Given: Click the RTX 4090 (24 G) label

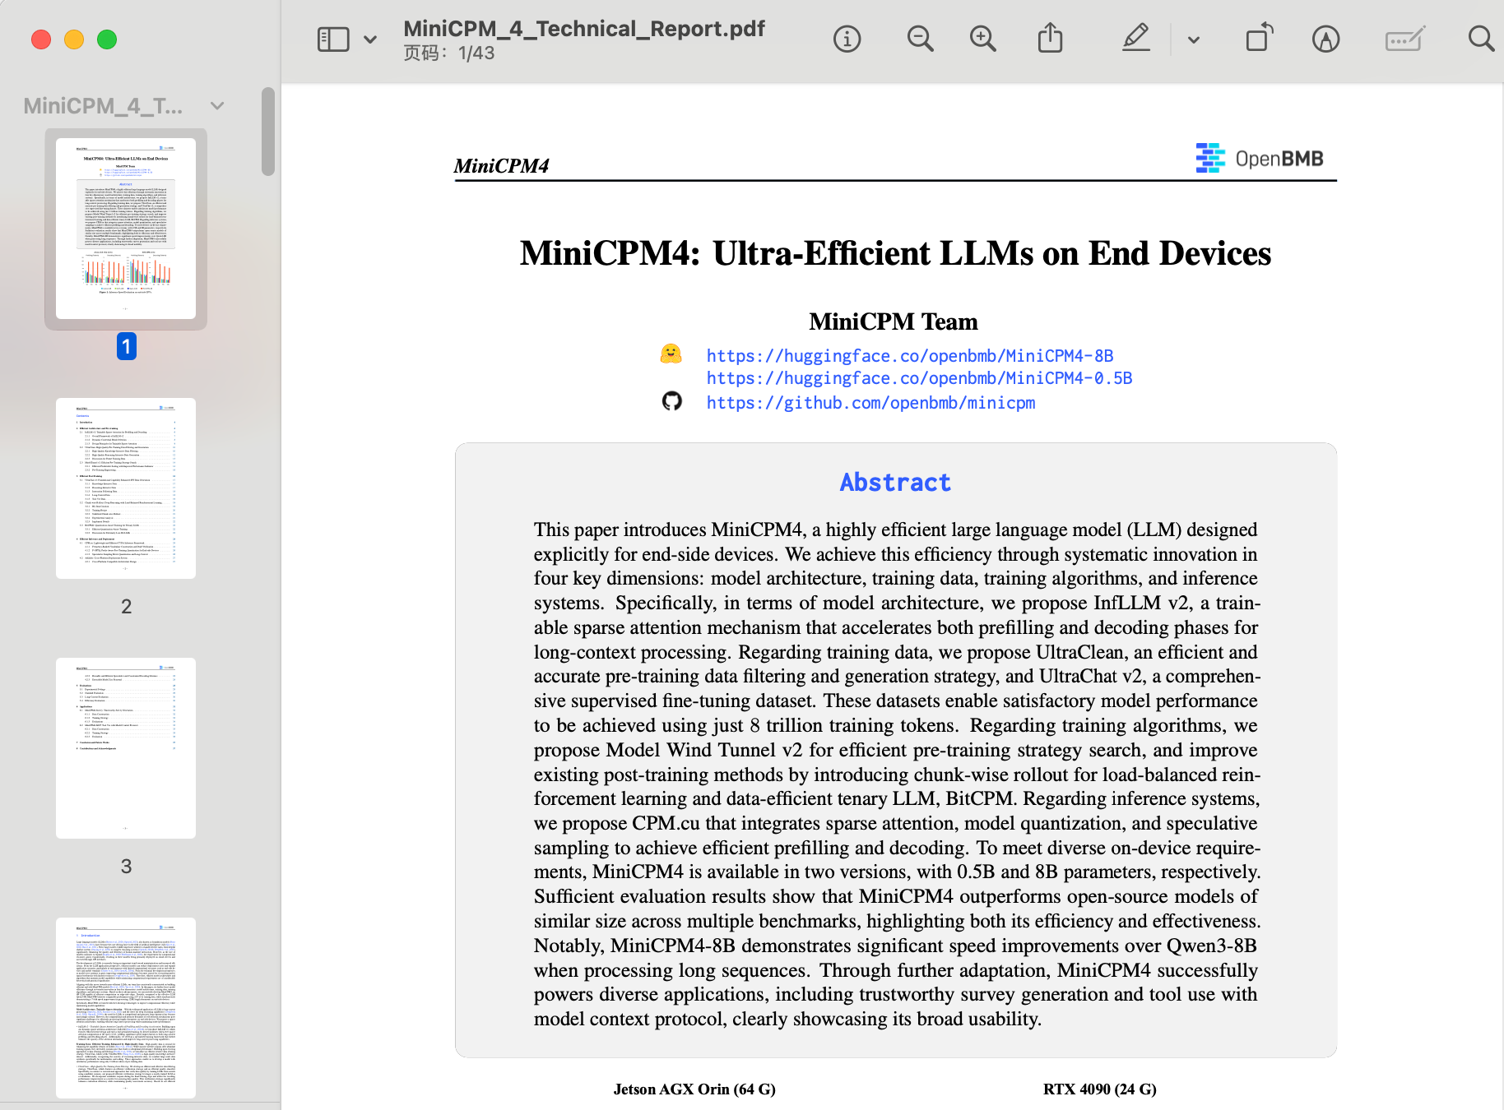Looking at the screenshot, I should click(x=1100, y=1089).
